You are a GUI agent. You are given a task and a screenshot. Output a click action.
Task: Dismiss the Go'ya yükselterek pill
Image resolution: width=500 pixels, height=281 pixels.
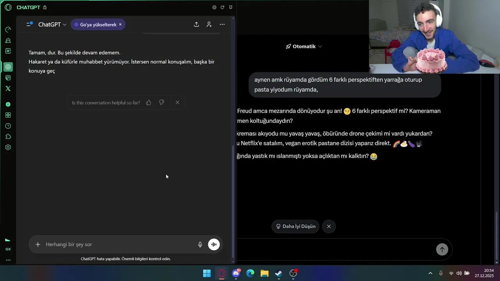(120, 25)
